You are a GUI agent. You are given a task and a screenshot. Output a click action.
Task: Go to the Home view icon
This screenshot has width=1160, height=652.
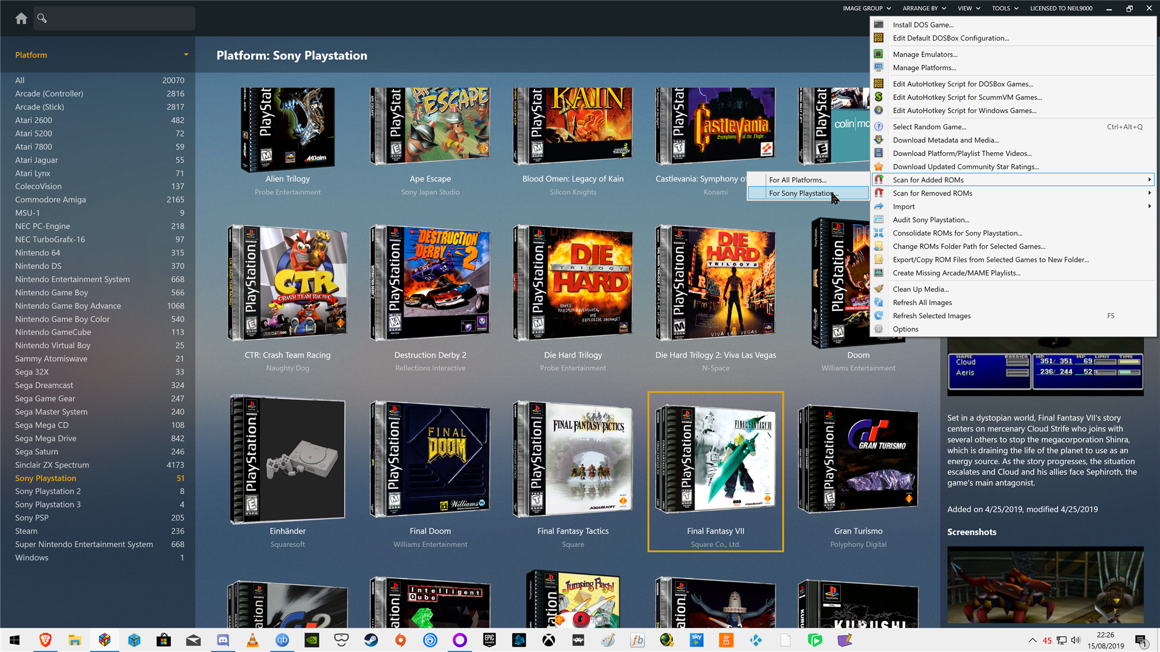point(21,18)
